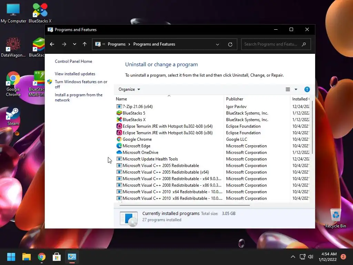Screen dimensions: 353x265
Task: Click the My Computer desktop icon
Action: (13, 13)
